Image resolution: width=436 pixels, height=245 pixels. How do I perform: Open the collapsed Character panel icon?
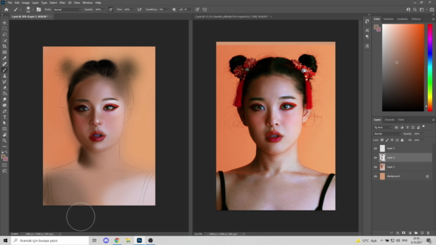pos(367,30)
